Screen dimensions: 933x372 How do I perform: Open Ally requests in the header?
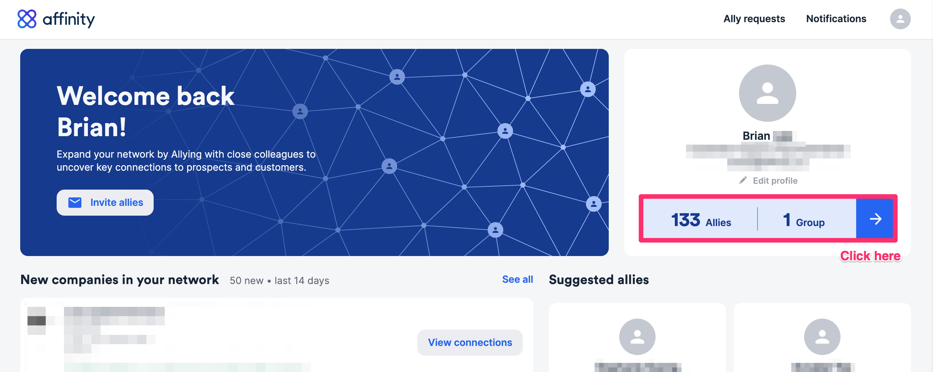pyautogui.click(x=754, y=19)
